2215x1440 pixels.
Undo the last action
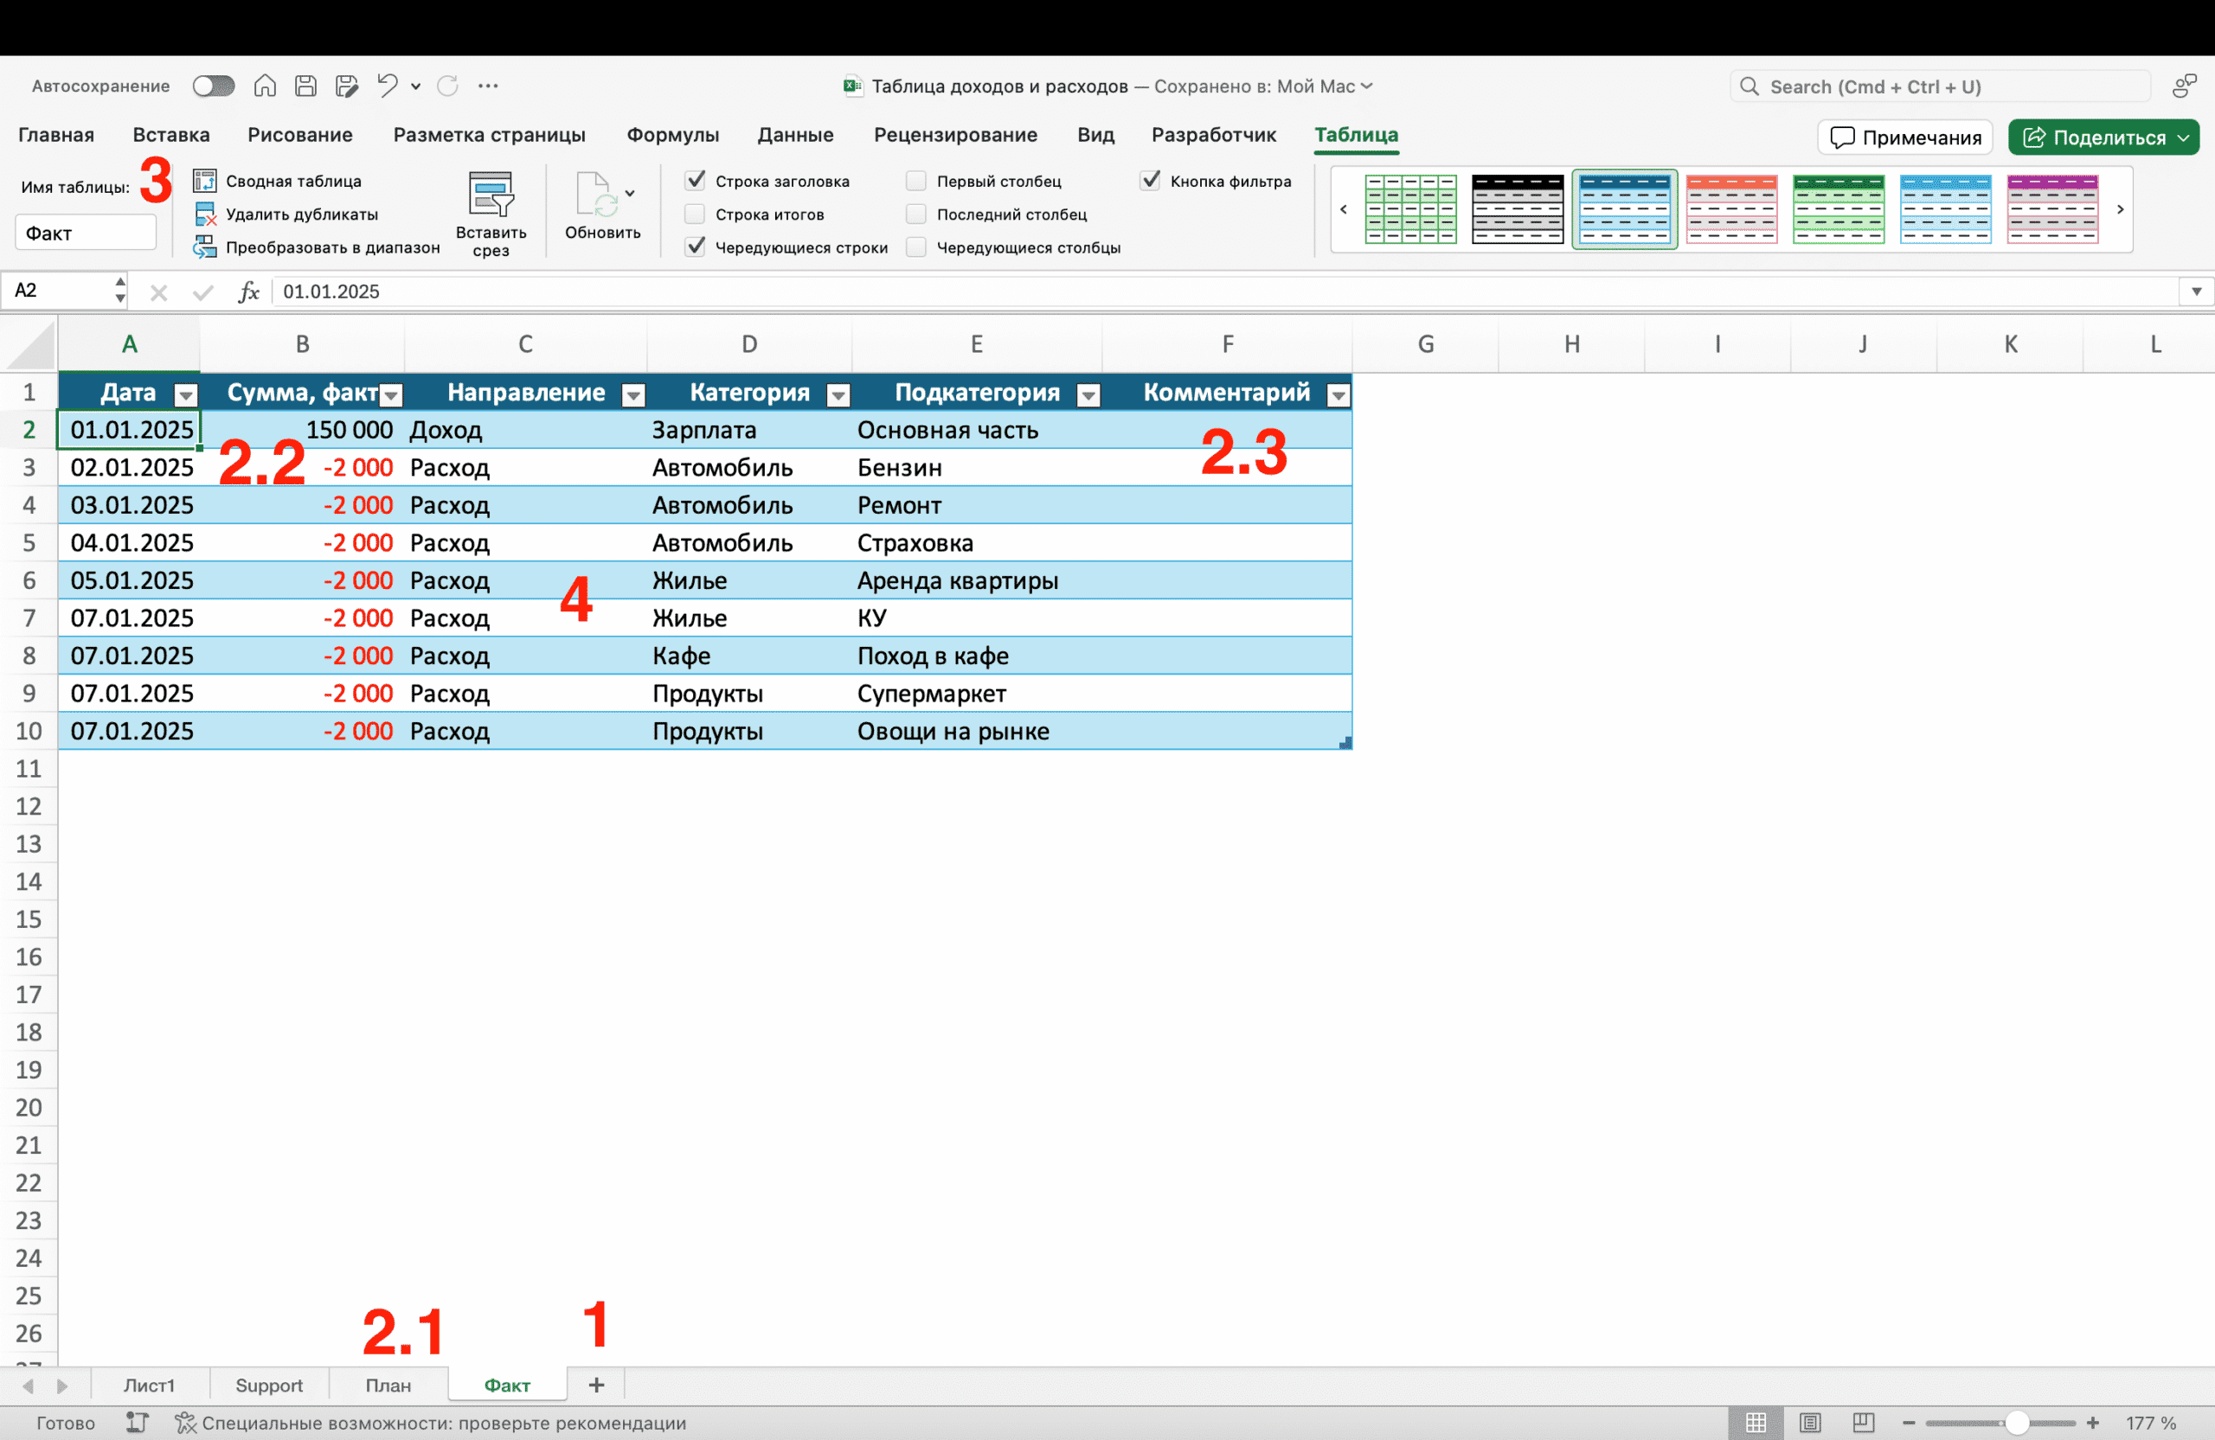[x=387, y=86]
